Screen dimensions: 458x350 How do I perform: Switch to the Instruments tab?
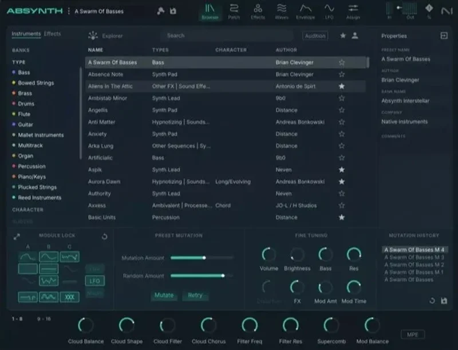(x=26, y=34)
